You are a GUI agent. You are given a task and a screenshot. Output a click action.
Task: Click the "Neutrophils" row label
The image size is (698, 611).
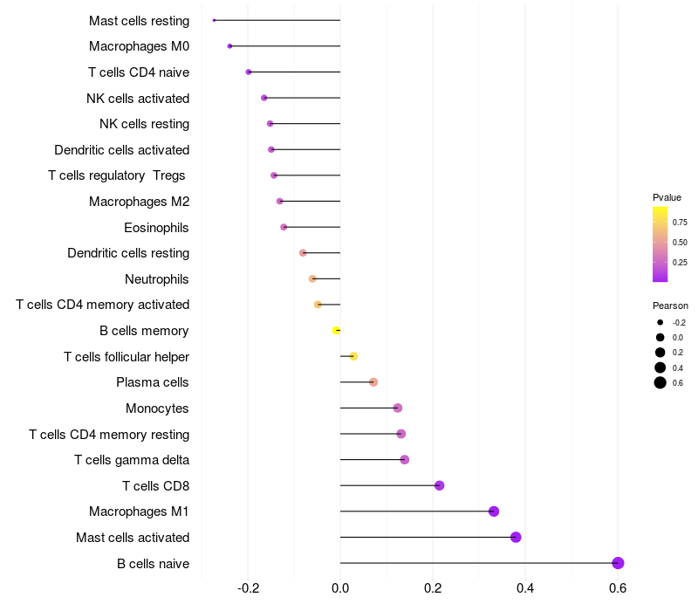(157, 279)
